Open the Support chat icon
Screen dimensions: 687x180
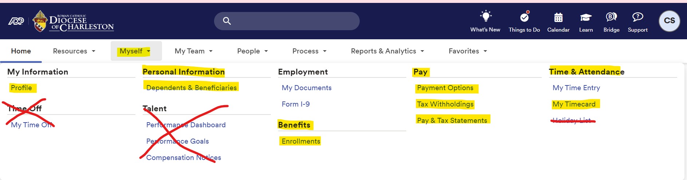(637, 17)
